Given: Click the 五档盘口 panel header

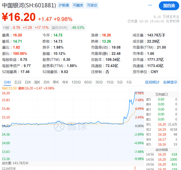Looking at the screenshot, I should (x=161, y=94).
